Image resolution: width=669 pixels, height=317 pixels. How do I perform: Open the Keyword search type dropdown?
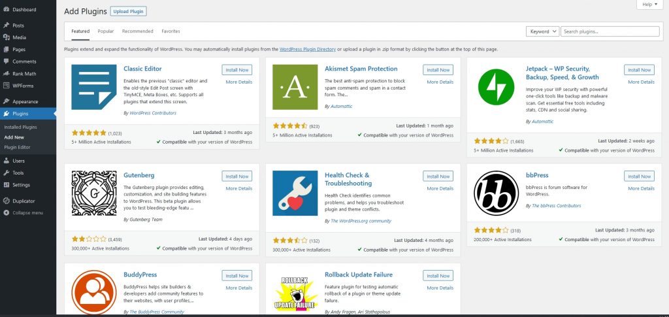point(543,31)
